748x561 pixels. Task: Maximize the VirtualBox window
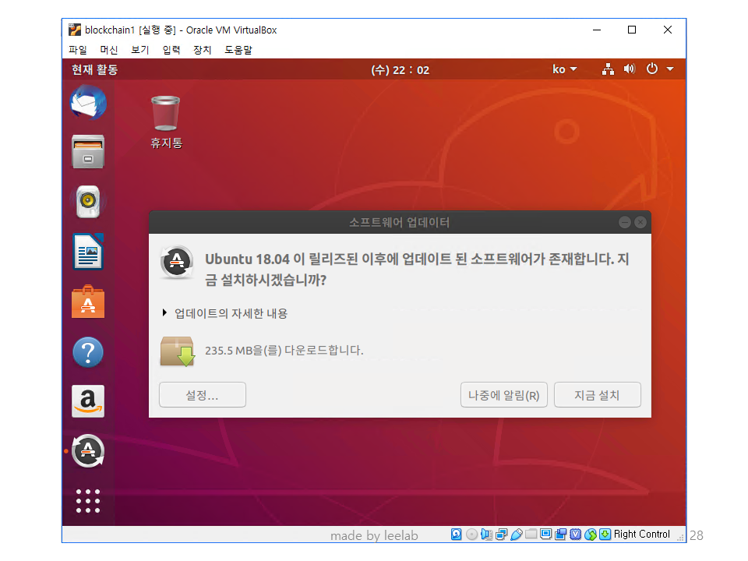(x=632, y=30)
